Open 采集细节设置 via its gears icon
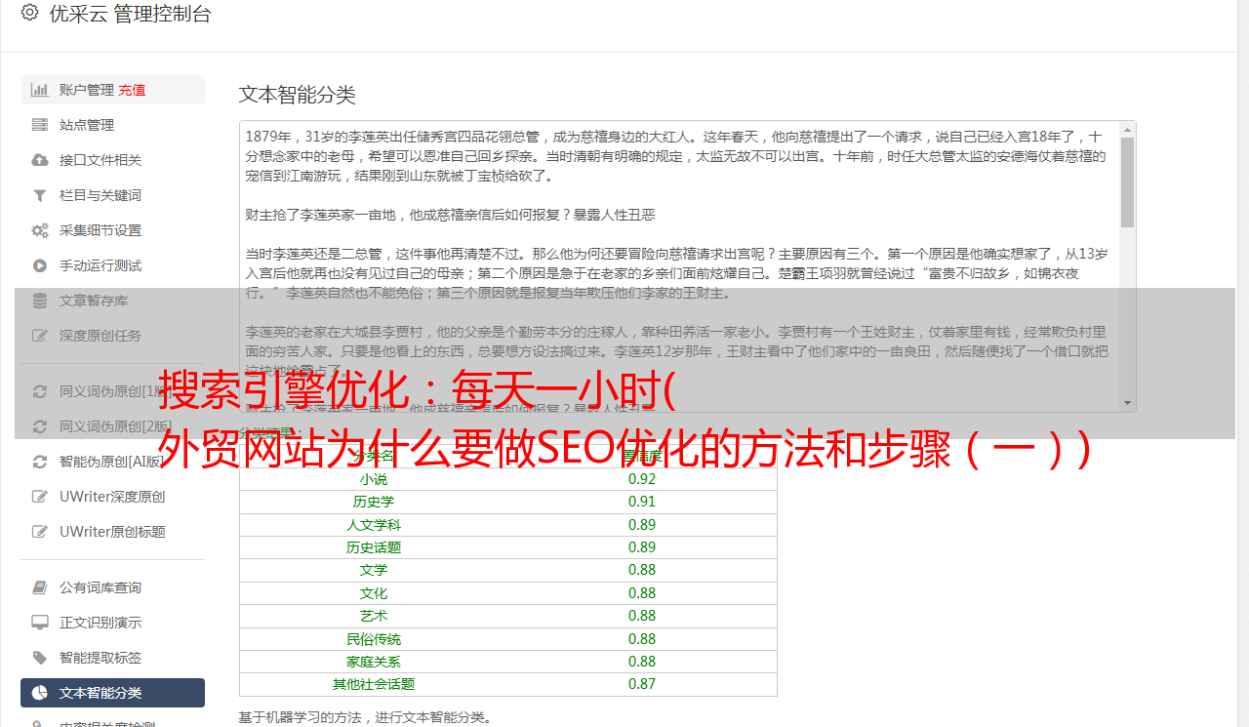1249x727 pixels. 40,230
